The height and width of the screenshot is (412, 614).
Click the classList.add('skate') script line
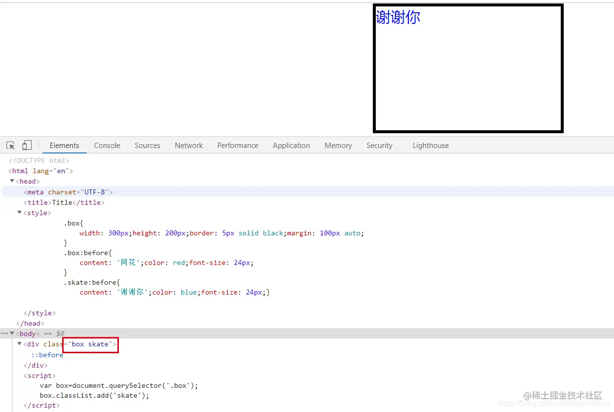(94, 395)
